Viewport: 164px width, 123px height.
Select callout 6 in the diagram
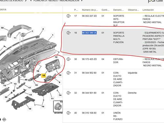pyautogui.click(x=59, y=82)
